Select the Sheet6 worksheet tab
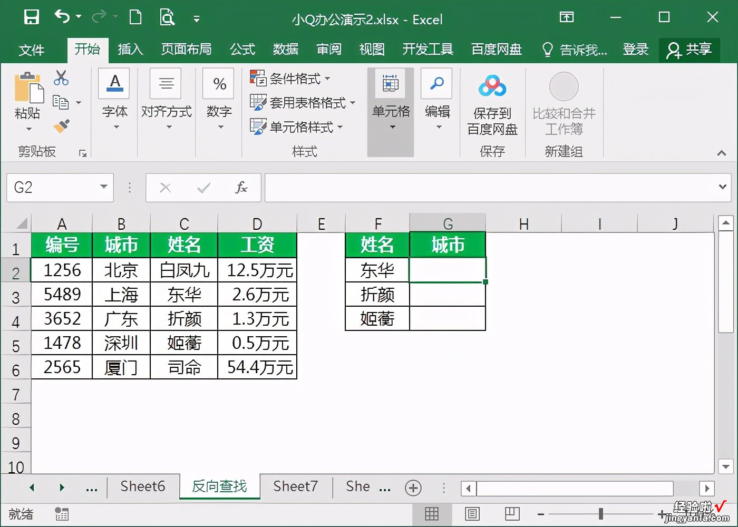 [x=143, y=486]
